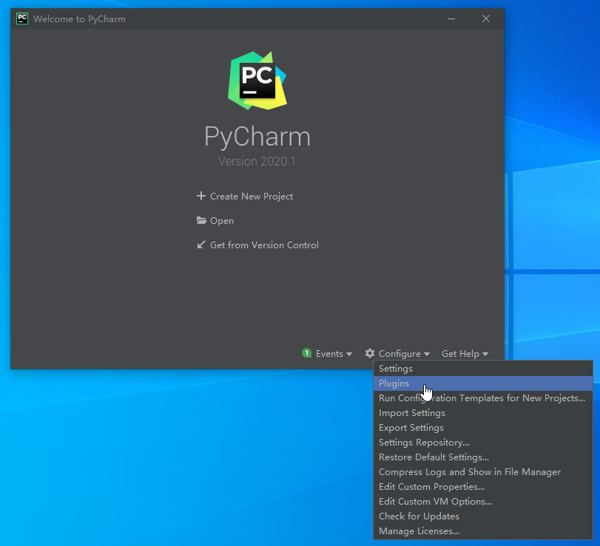Screen dimensions: 600x546
Task: Select Compress Logs and Show in File Manager
Action: click(483, 472)
